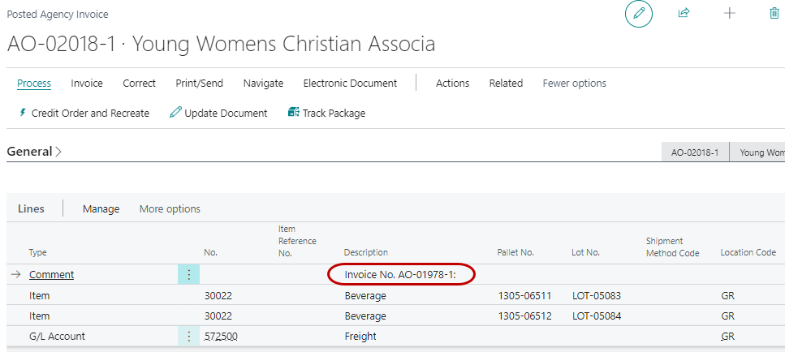Click Update Document pencil action
The width and height of the screenshot is (785, 352).
(x=218, y=114)
